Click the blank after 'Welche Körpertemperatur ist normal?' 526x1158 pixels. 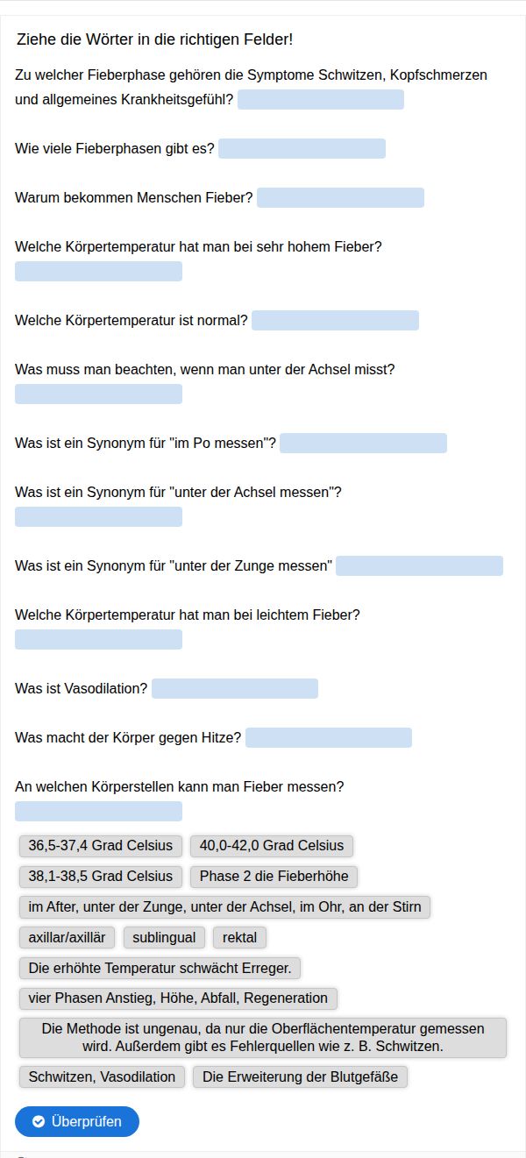[335, 320]
